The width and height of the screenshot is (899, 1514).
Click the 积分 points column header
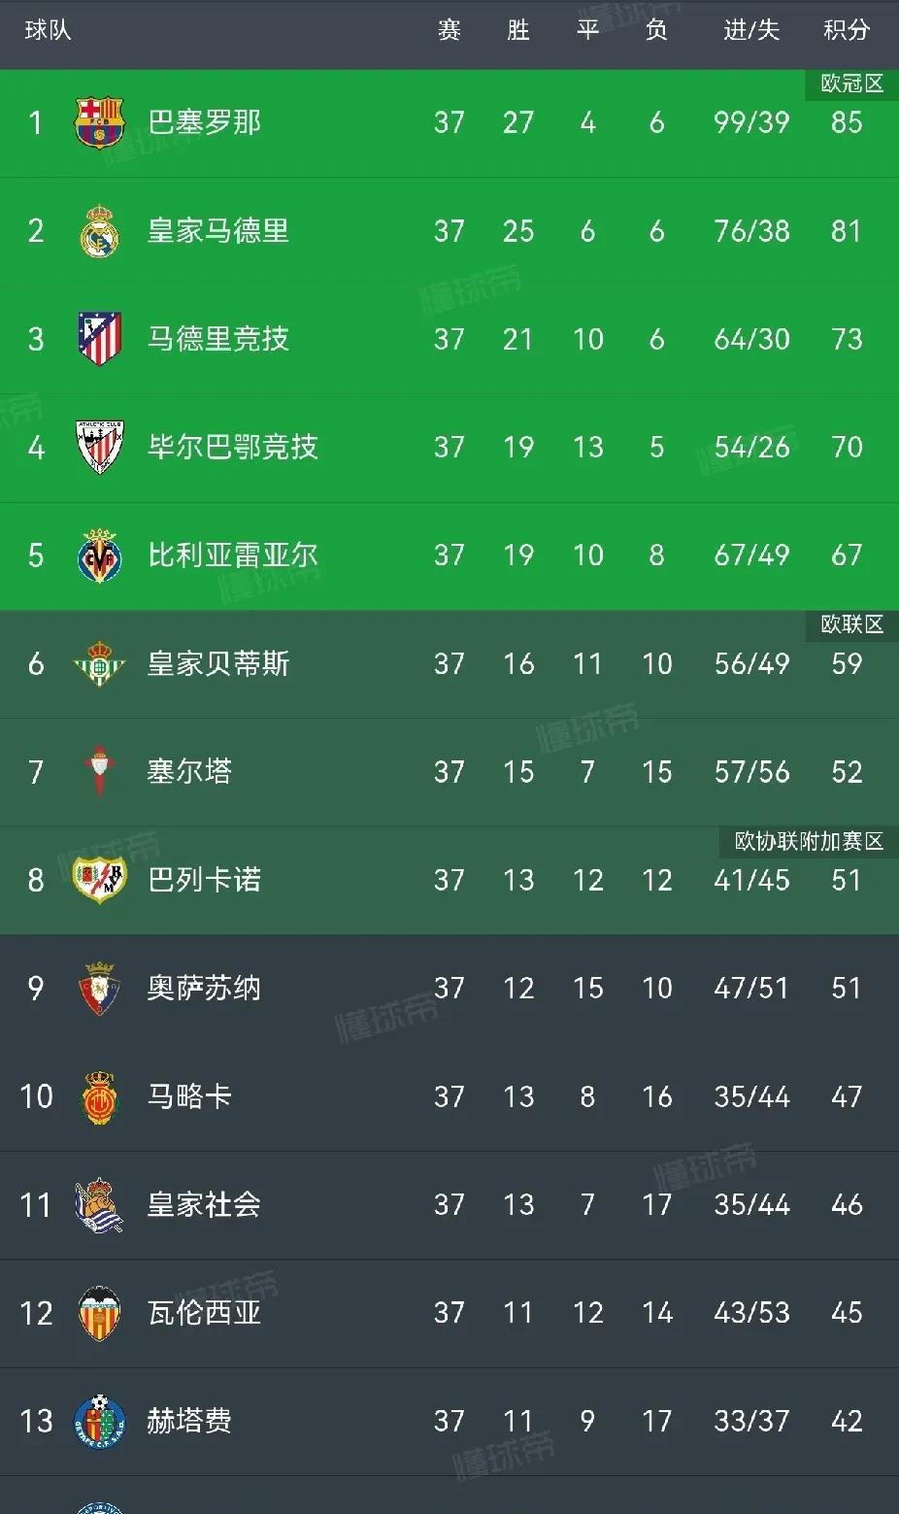click(x=847, y=30)
